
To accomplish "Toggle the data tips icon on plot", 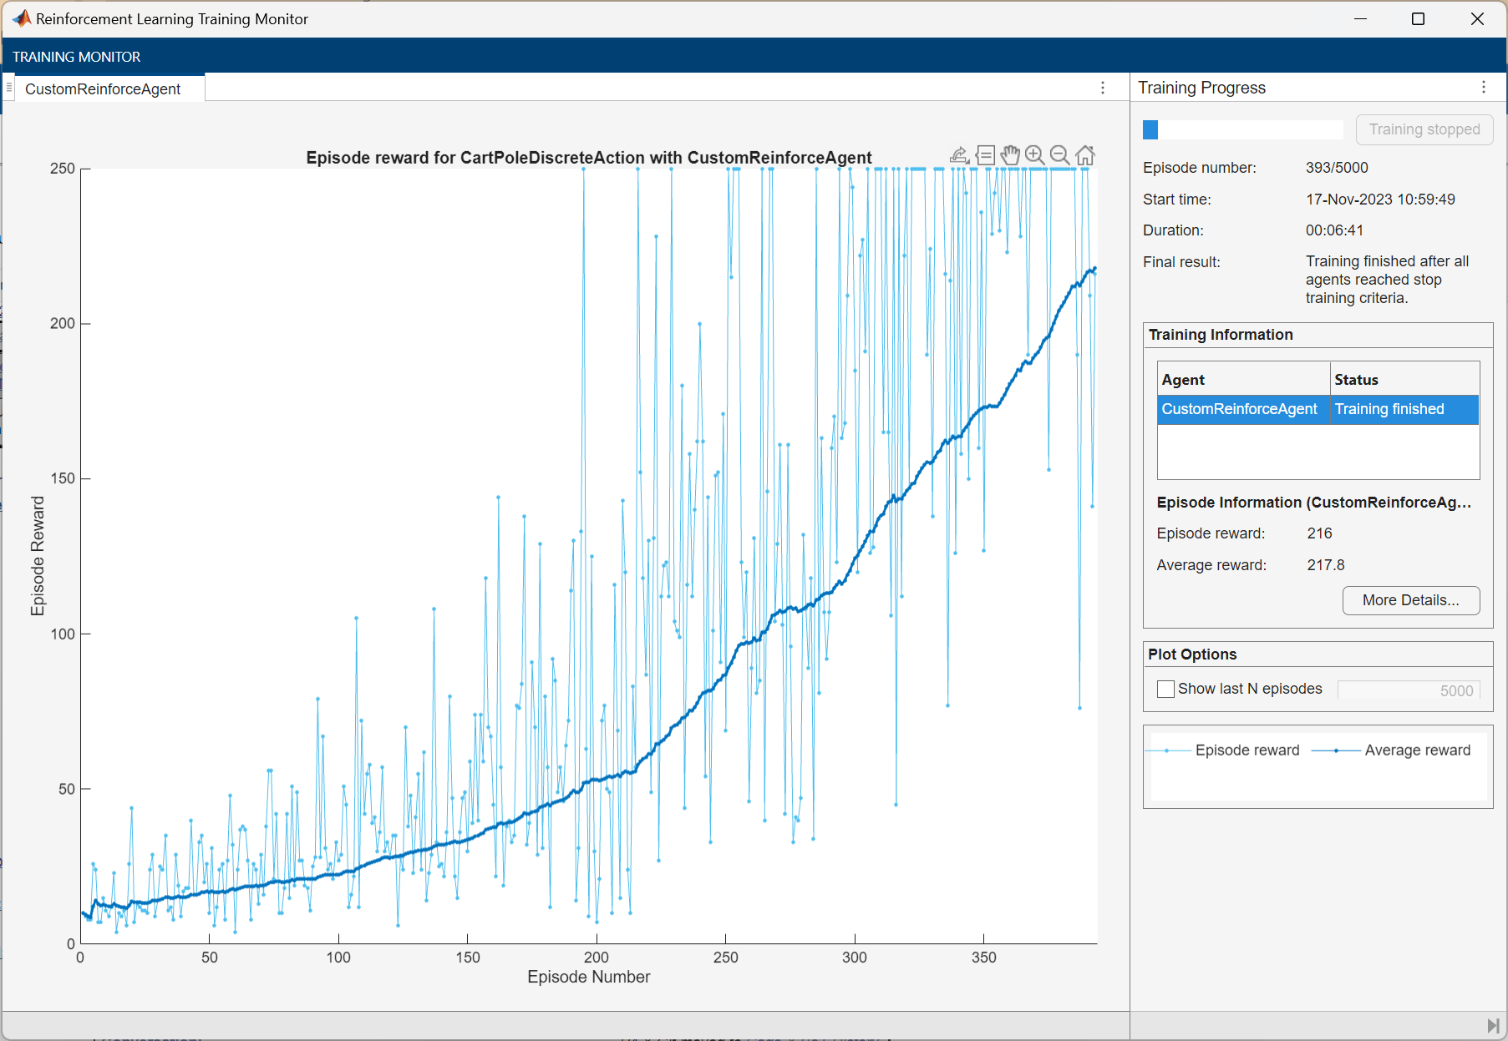I will 985,155.
